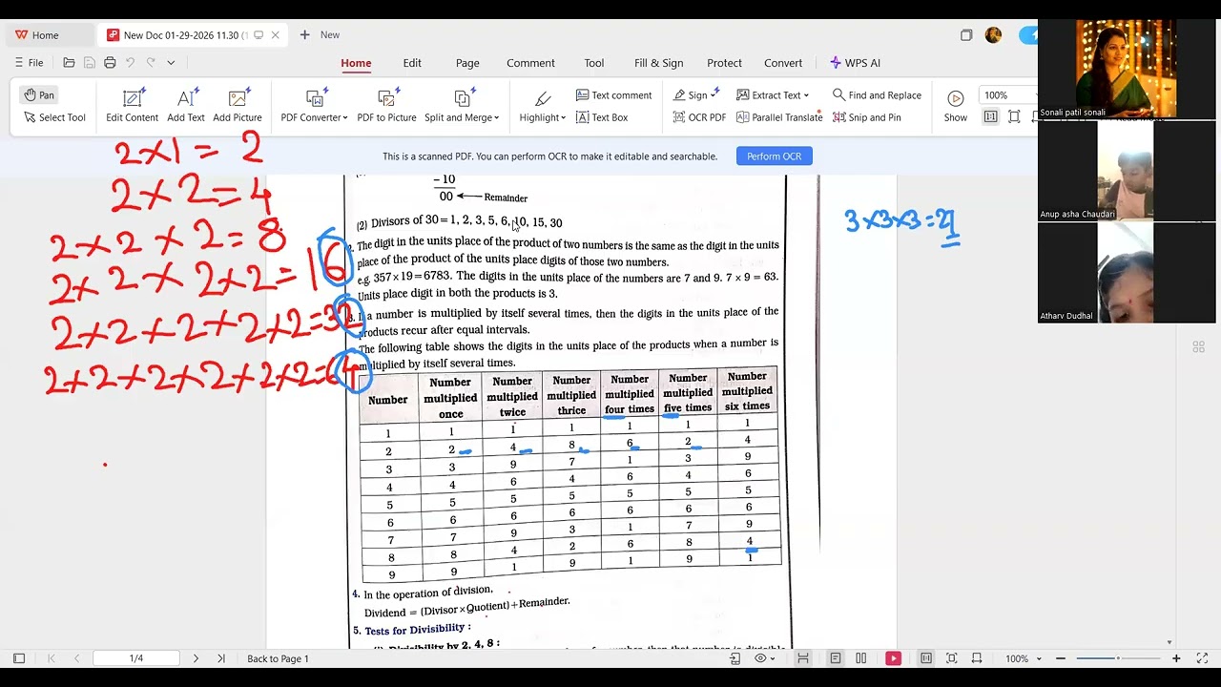The width and height of the screenshot is (1221, 687).
Task: Toggle single page view in status bar
Action: [836, 658]
